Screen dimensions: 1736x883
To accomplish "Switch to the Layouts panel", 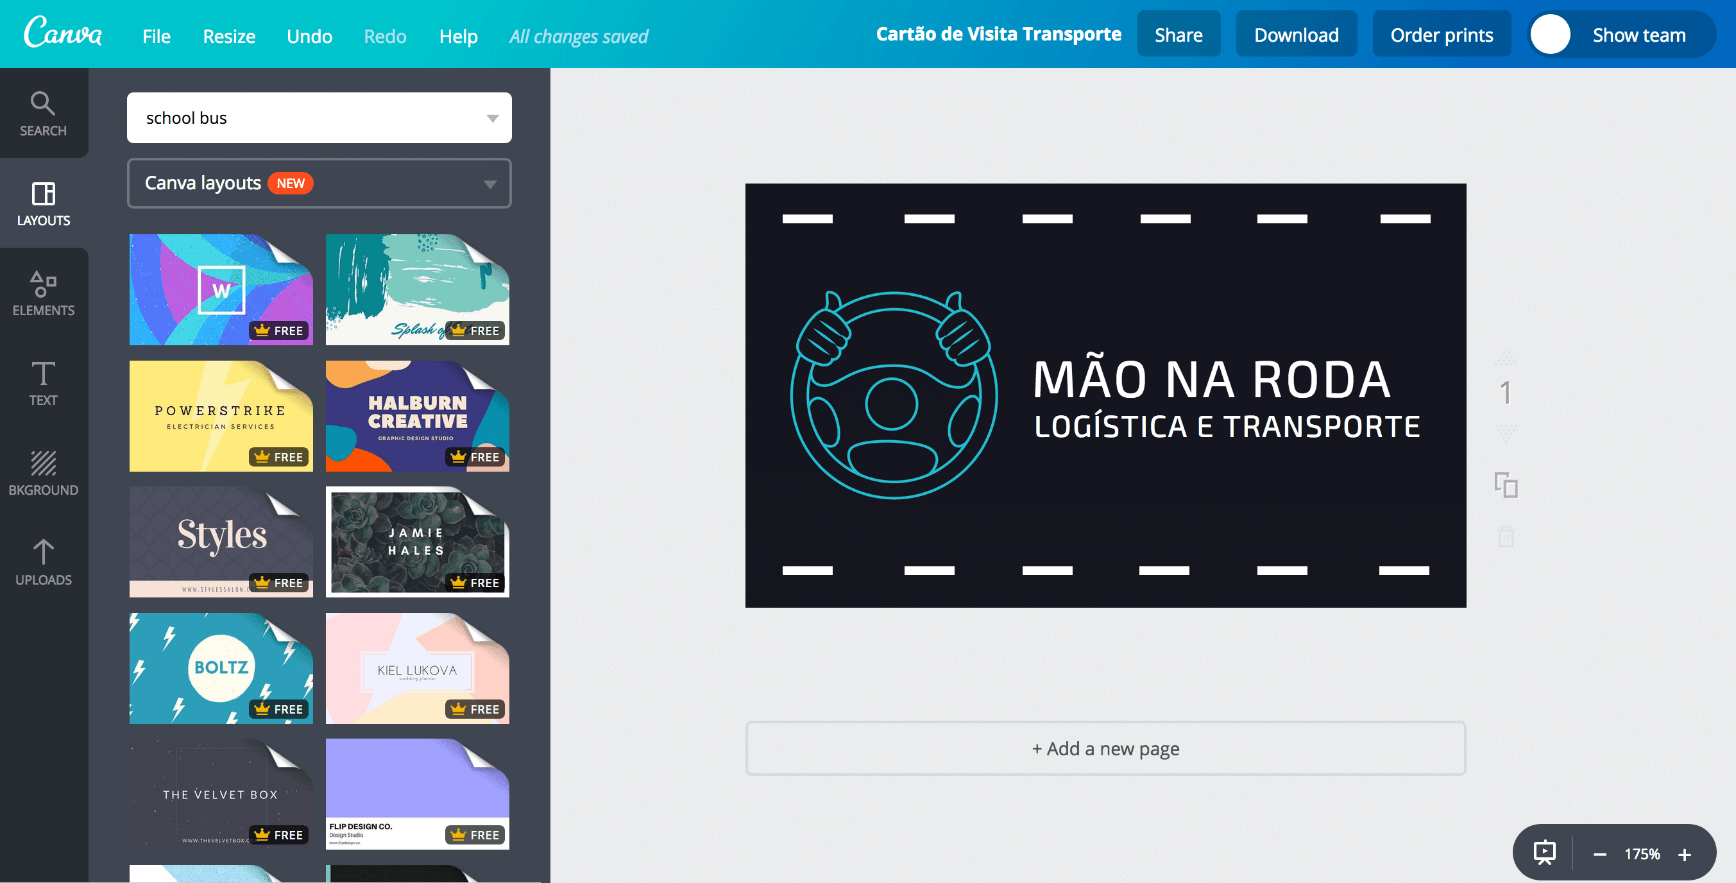I will (x=43, y=203).
